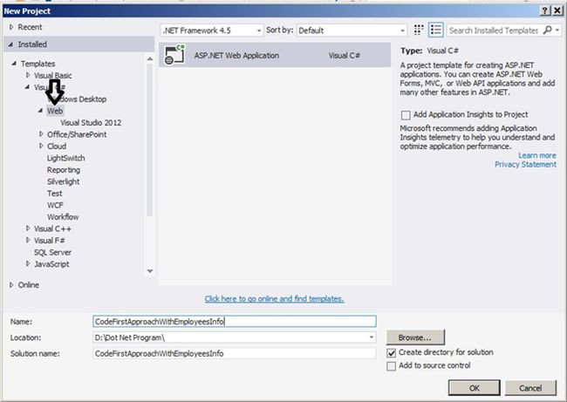The width and height of the screenshot is (567, 402).
Task: Open the dialog help question mark
Action: pyautogui.click(x=545, y=10)
